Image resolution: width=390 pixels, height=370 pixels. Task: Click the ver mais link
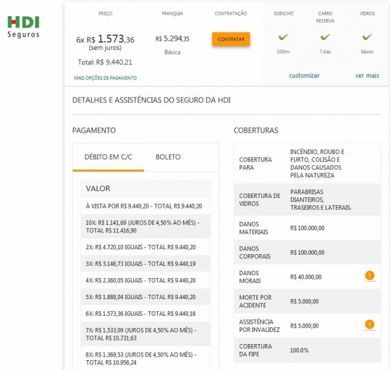pyautogui.click(x=367, y=75)
